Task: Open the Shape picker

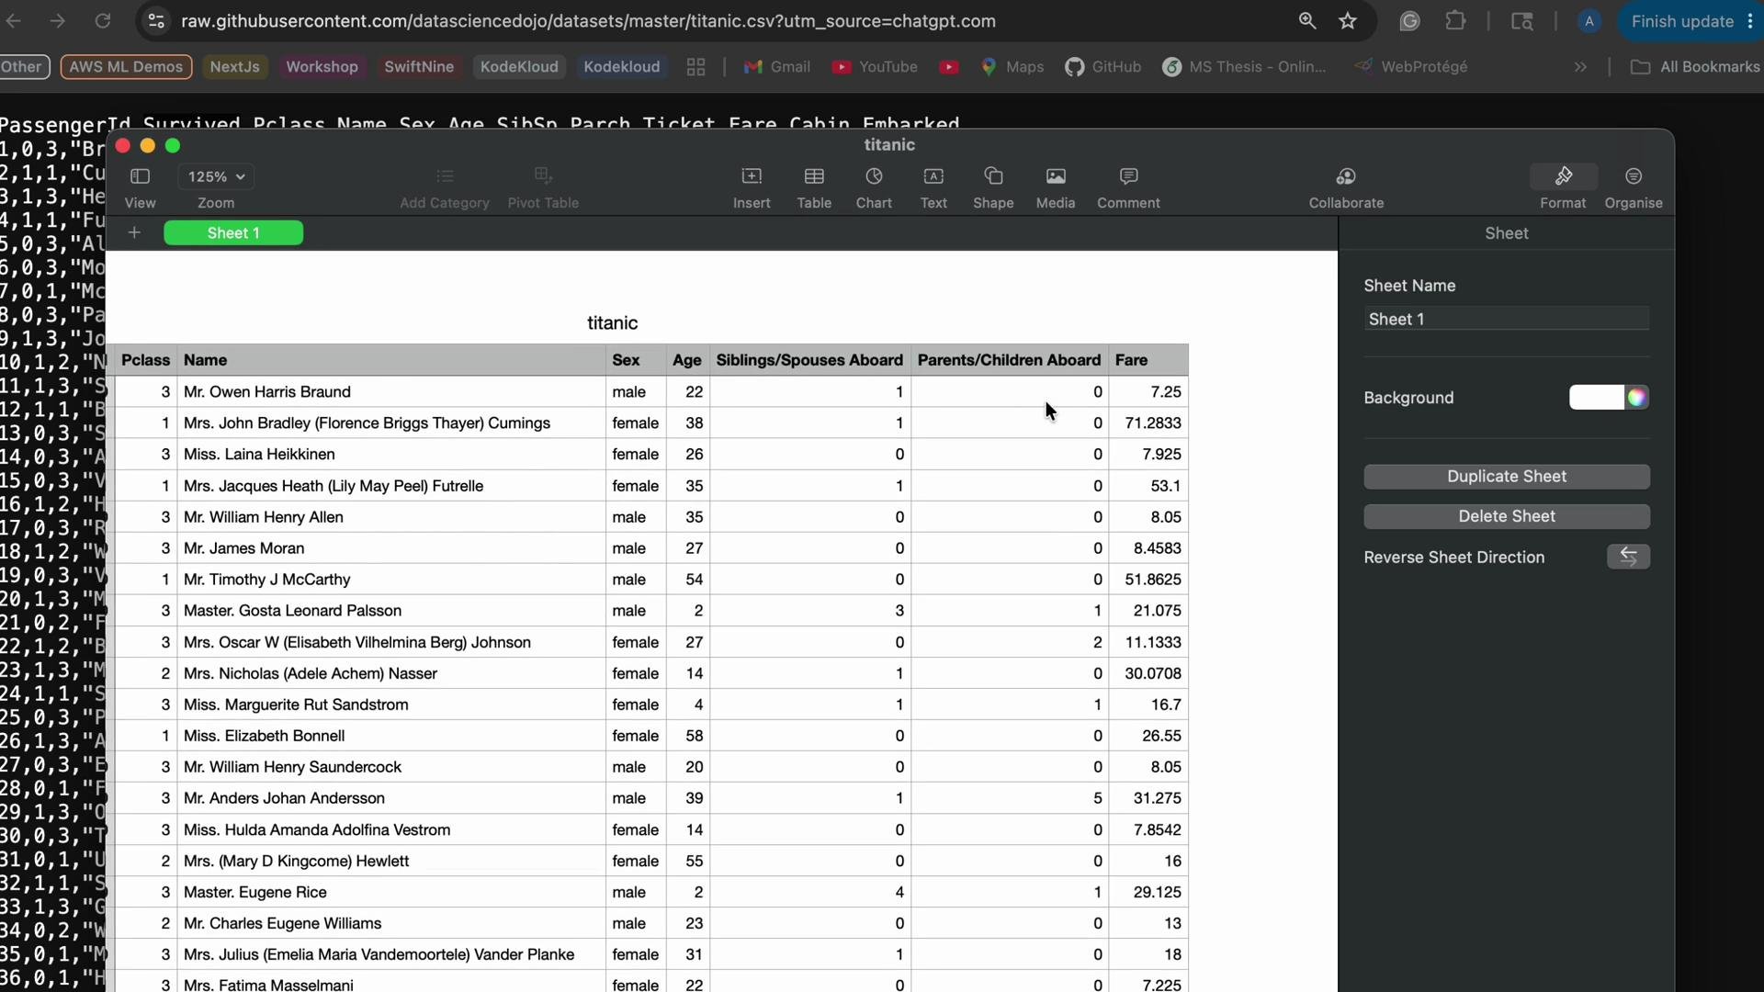Action: pos(993,175)
